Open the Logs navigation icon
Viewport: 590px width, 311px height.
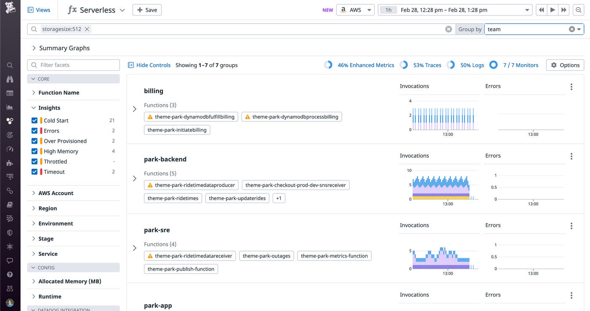(9, 176)
